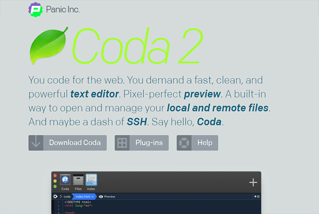This screenshot has width=319, height=214.
Task: Switch to Preview in the path bar
Action: point(107,197)
